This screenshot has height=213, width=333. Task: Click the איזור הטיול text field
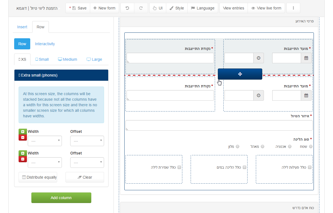pos(219,125)
